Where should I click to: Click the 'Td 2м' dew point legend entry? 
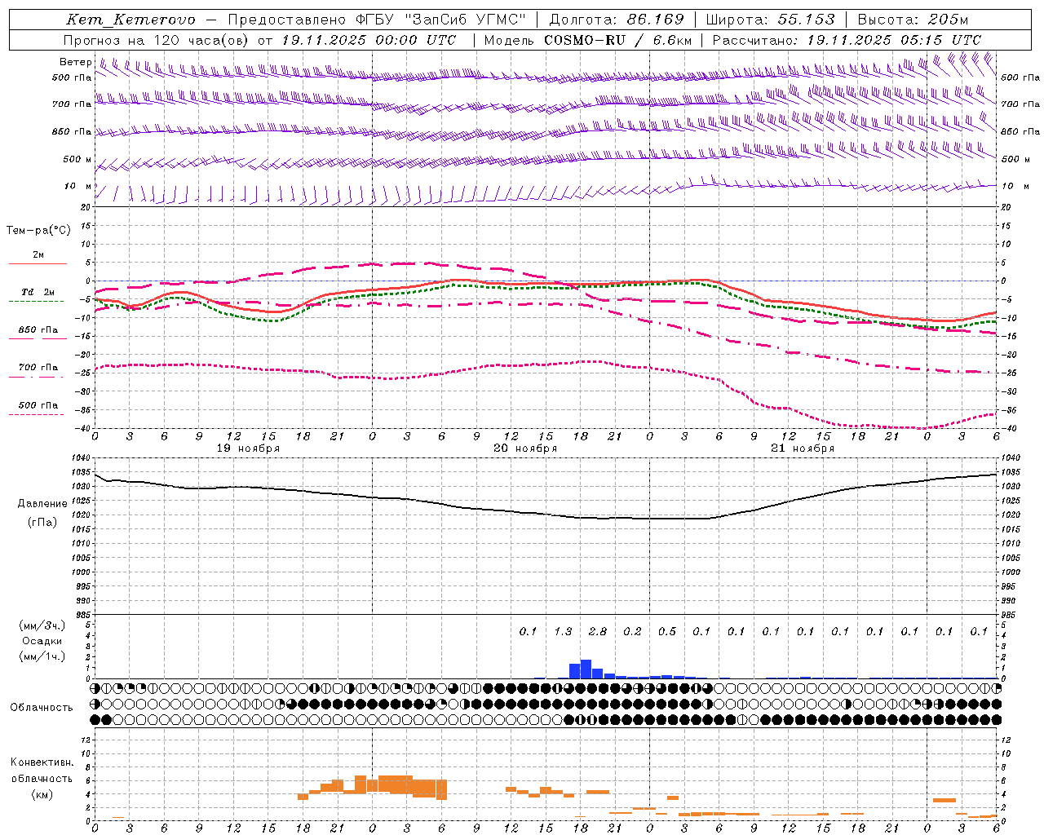[38, 292]
